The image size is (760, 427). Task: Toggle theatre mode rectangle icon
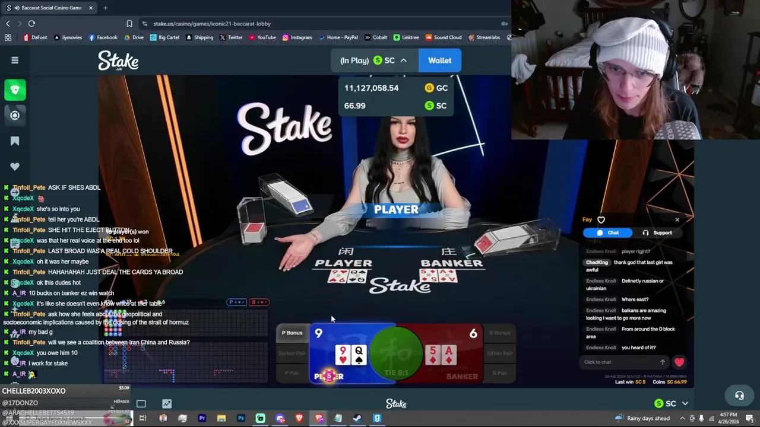click(141, 404)
